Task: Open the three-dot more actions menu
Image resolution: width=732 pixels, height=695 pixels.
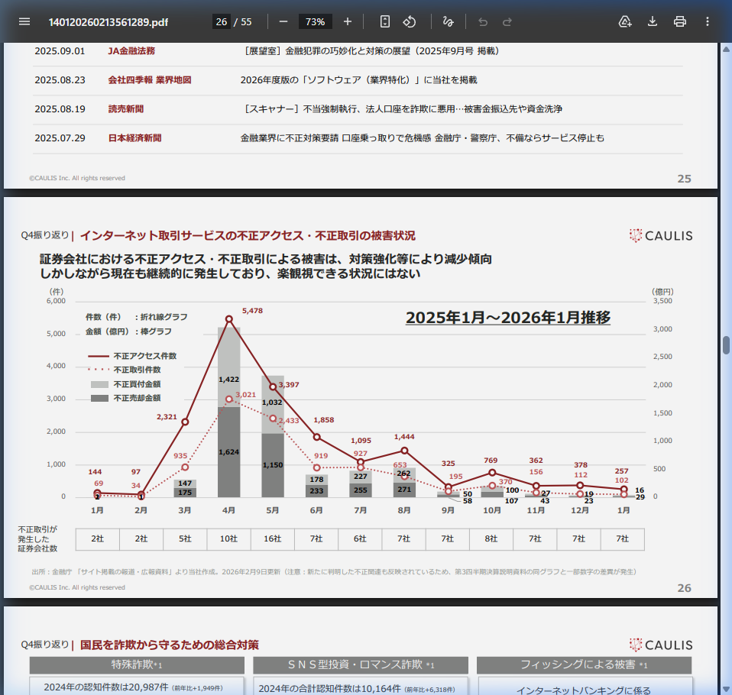Action: 708,21
